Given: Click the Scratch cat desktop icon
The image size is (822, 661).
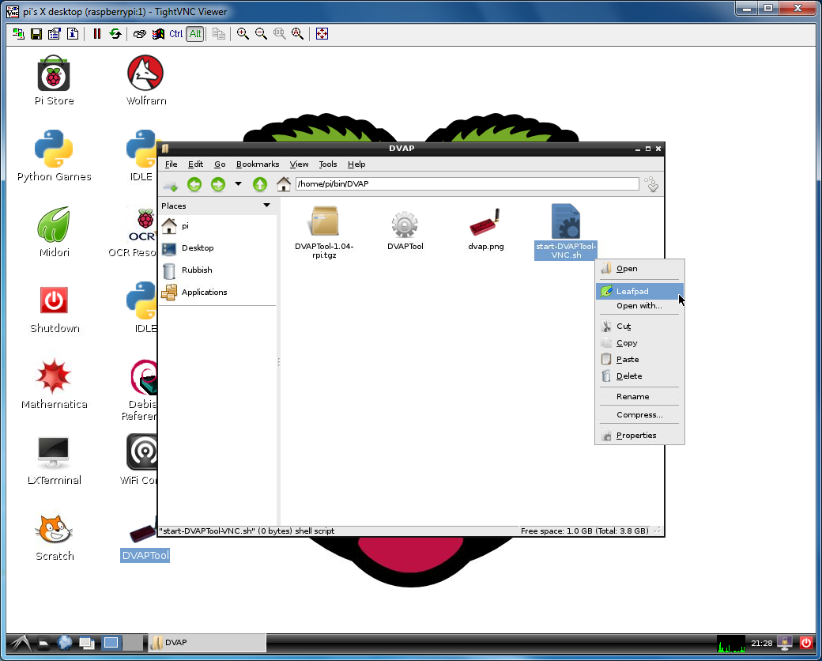Looking at the screenshot, I should pyautogui.click(x=54, y=535).
